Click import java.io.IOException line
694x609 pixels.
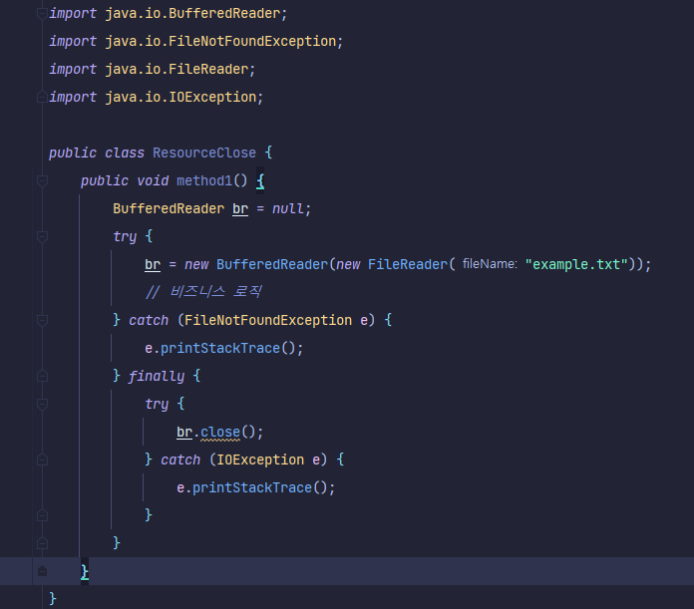coord(156,98)
